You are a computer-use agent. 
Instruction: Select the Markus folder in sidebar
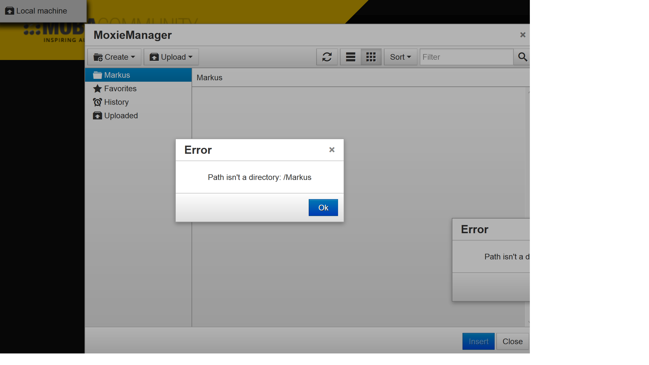[117, 75]
